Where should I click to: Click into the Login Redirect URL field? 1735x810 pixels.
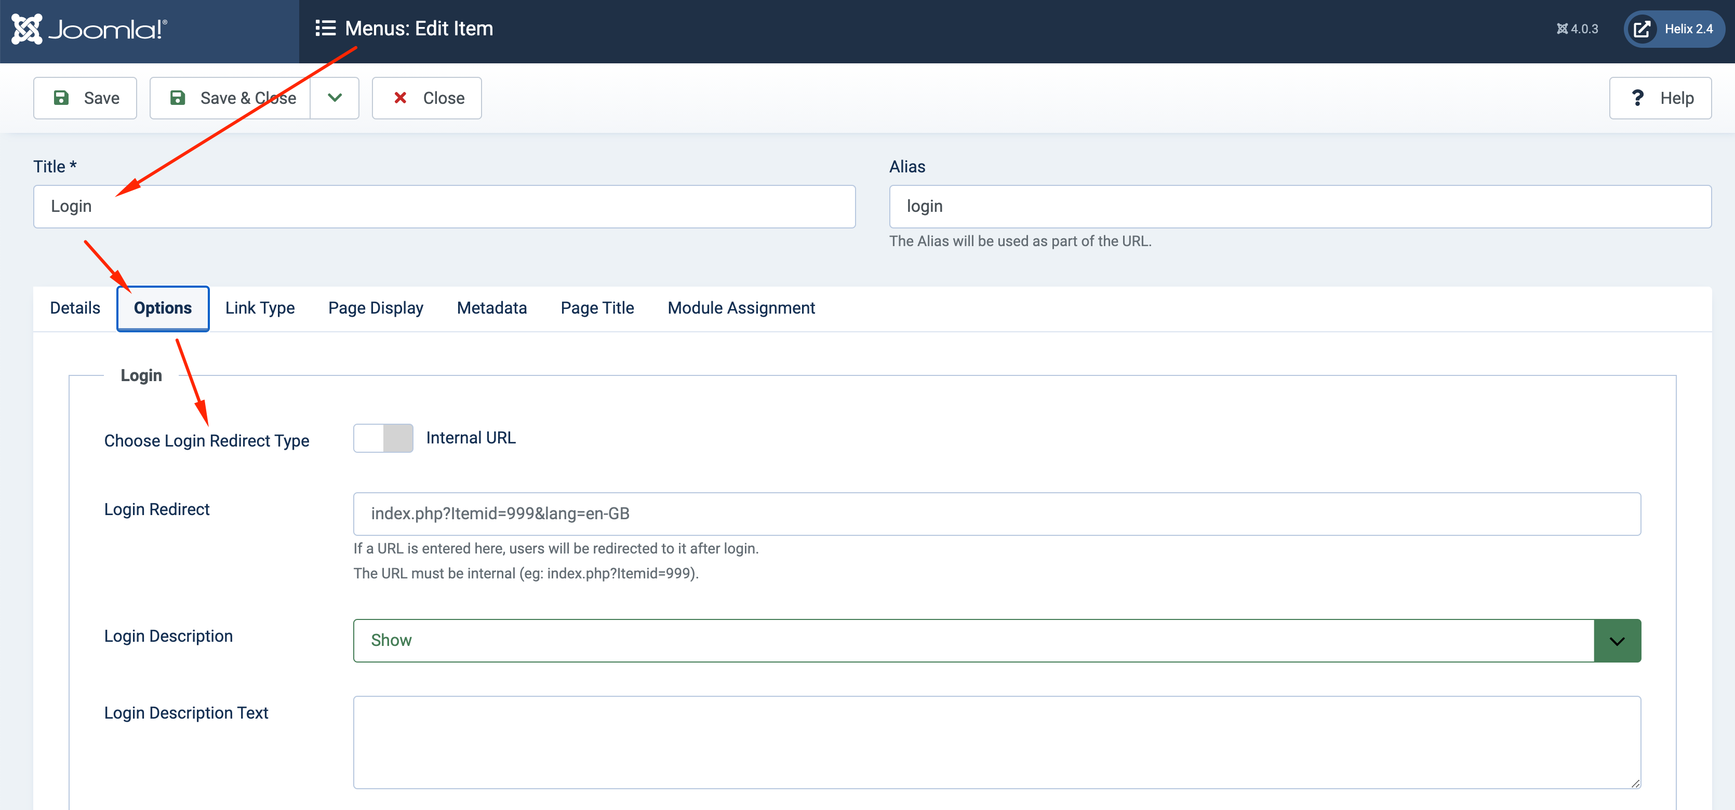click(x=996, y=514)
